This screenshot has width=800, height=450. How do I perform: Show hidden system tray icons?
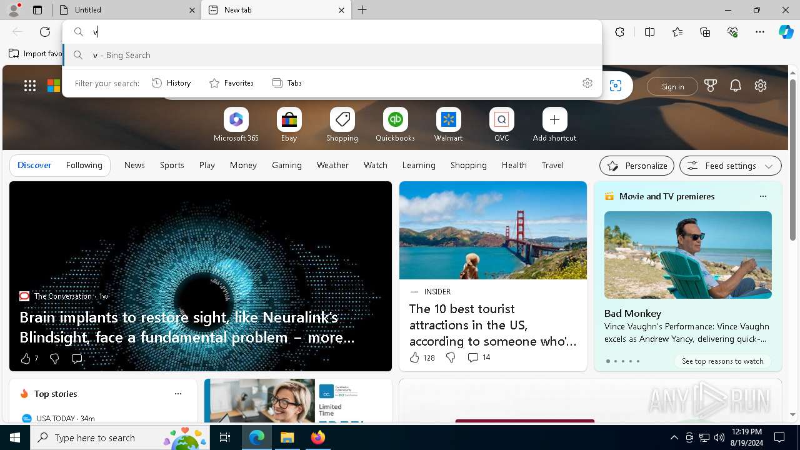point(674,437)
